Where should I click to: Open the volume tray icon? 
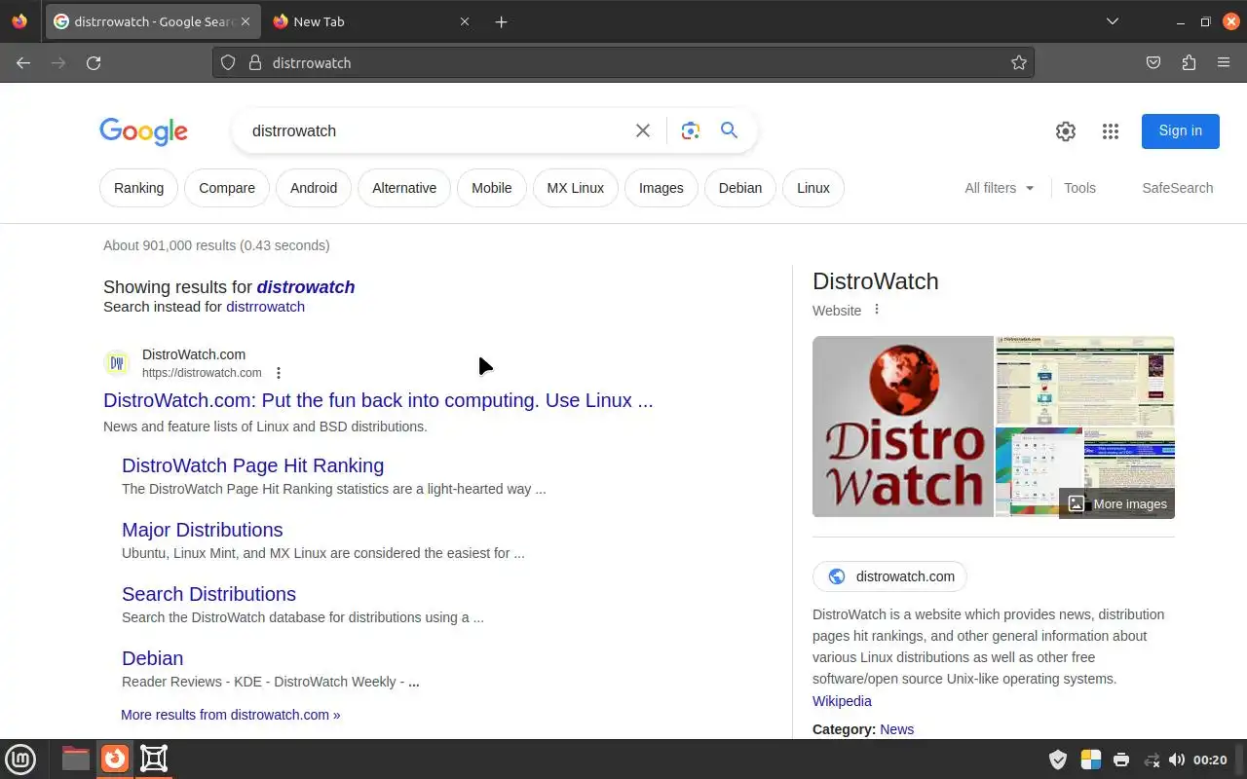tap(1177, 760)
